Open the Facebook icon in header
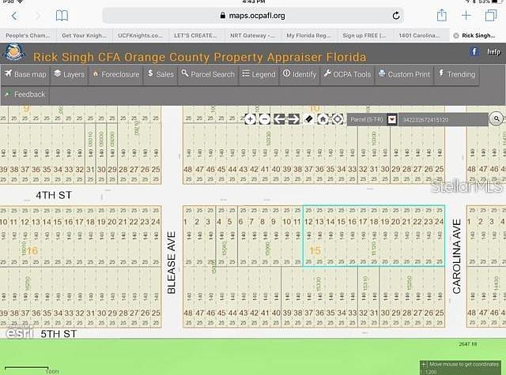 tap(474, 51)
